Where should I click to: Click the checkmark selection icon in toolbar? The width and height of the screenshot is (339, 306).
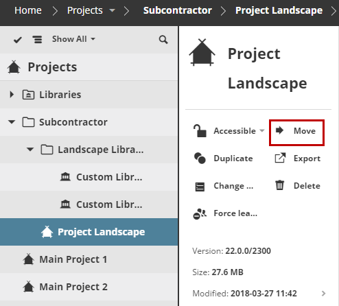(x=18, y=40)
